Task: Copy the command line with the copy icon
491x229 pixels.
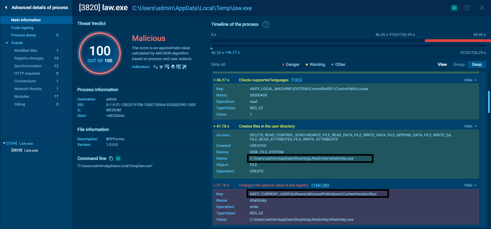Action: click(x=111, y=159)
